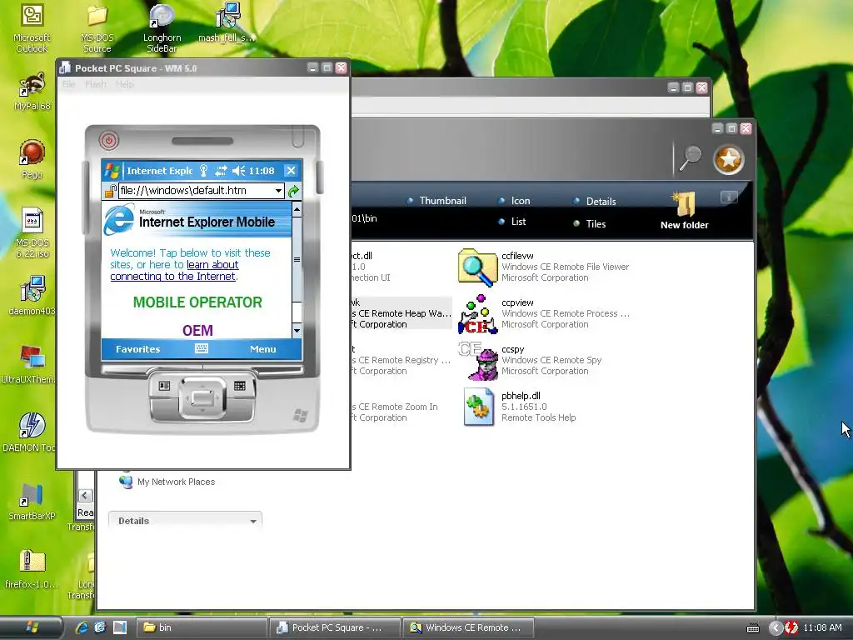Open MS-DOS 6.22.iso file on desktop
853x640 pixels.
[32, 233]
